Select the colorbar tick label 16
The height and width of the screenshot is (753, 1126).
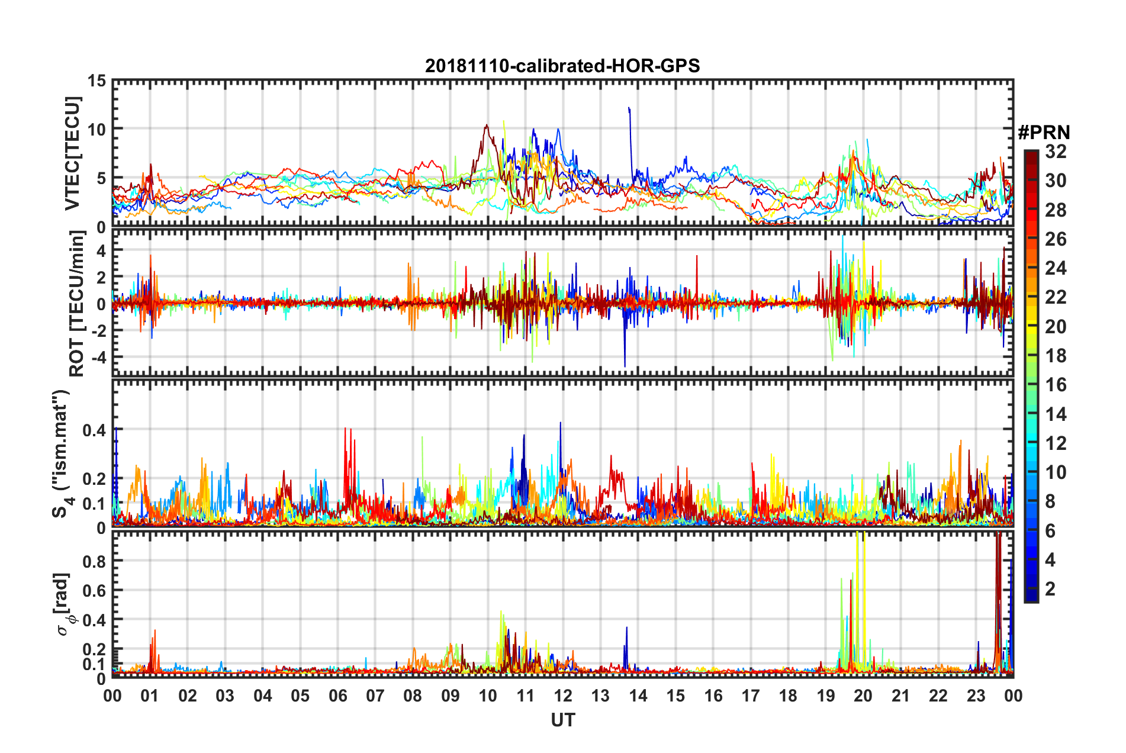[1056, 385]
